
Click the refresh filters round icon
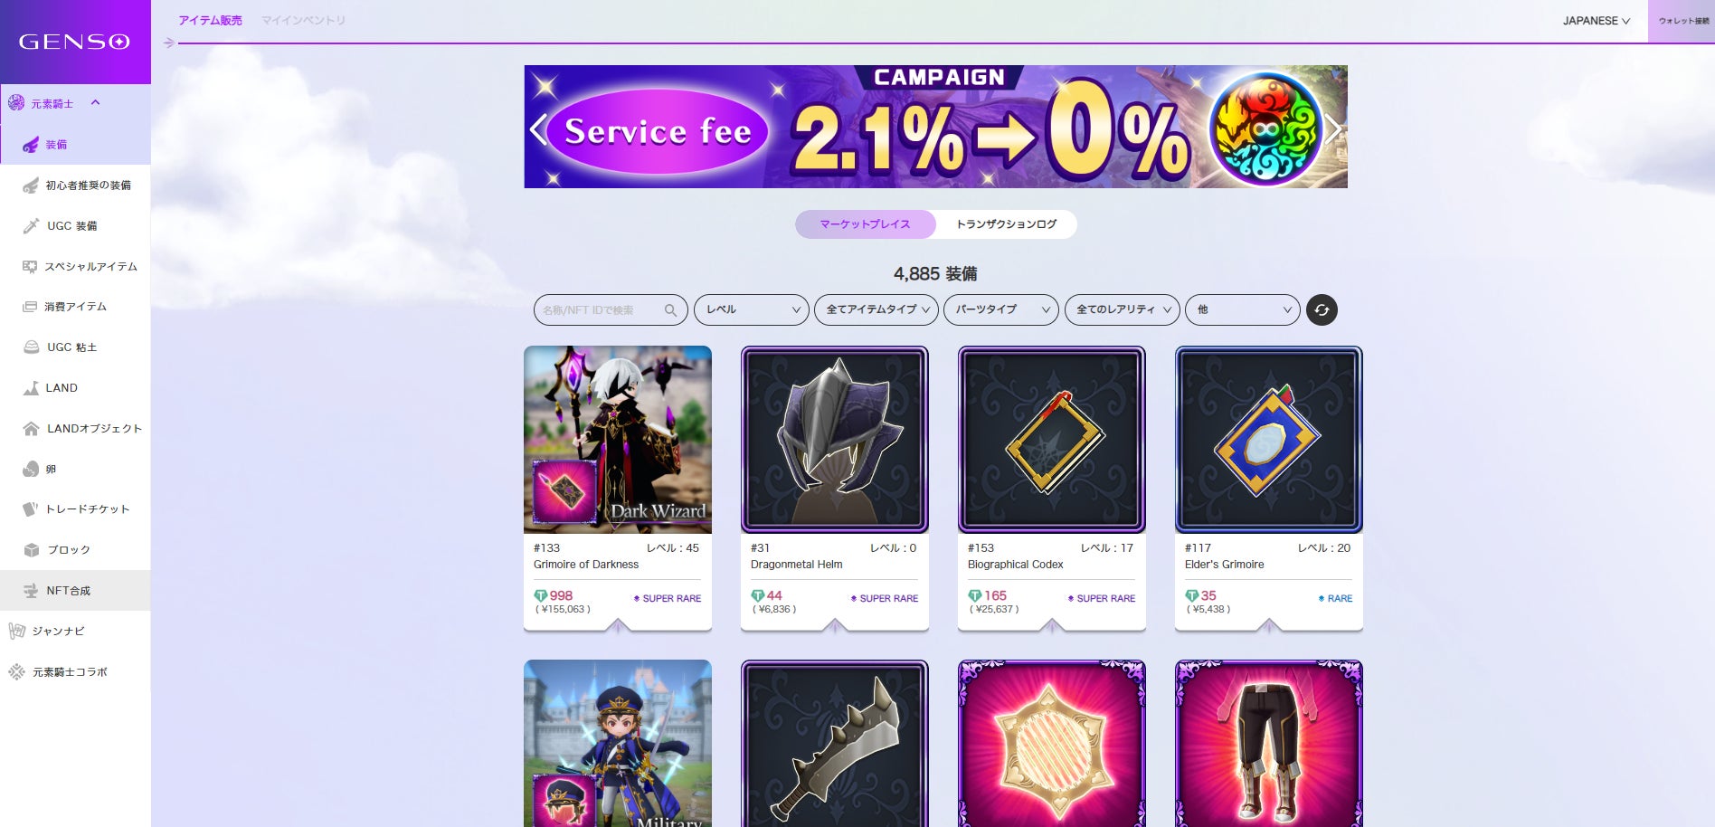point(1322,309)
